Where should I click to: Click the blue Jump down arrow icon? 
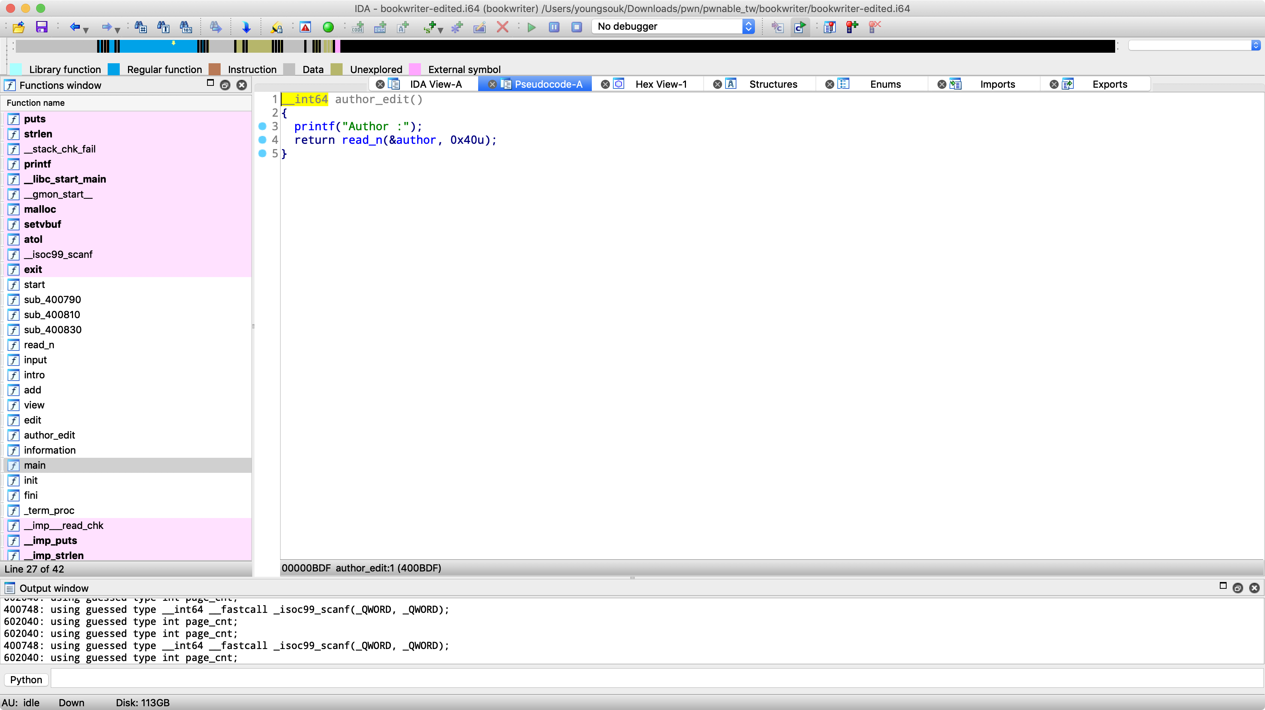click(247, 27)
